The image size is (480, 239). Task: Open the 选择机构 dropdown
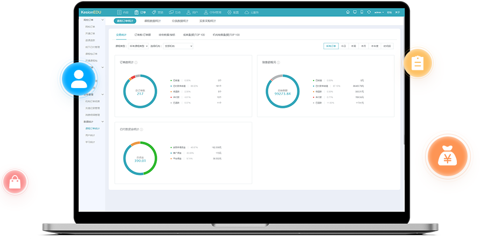click(x=178, y=46)
